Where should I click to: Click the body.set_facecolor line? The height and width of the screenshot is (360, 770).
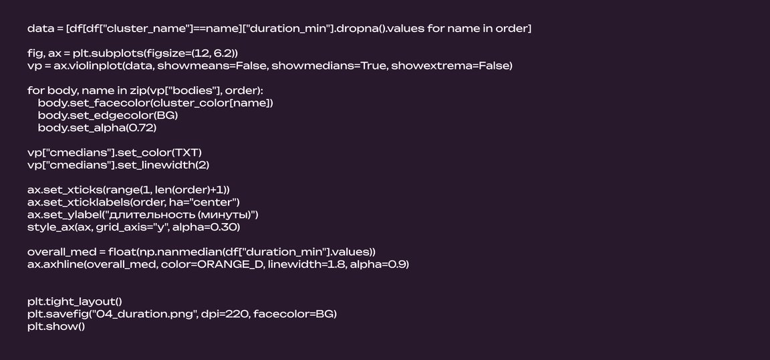tap(155, 103)
